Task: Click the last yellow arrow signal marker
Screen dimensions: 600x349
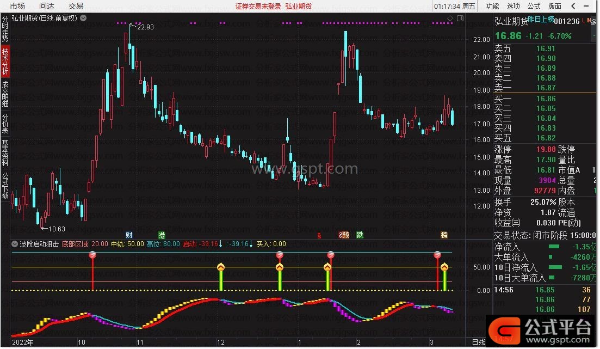Action: tap(444, 267)
